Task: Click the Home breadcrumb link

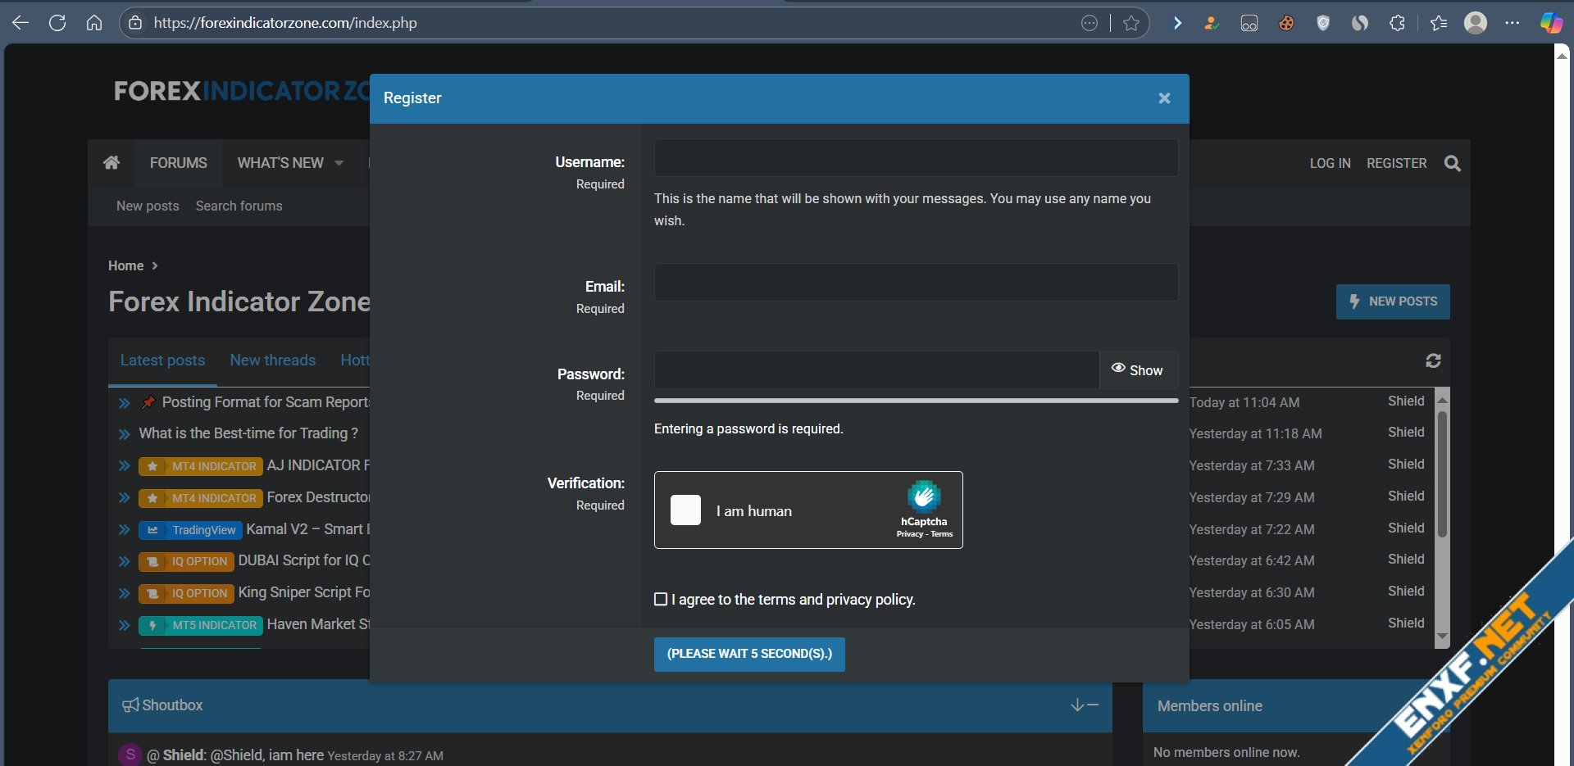Action: point(125,265)
